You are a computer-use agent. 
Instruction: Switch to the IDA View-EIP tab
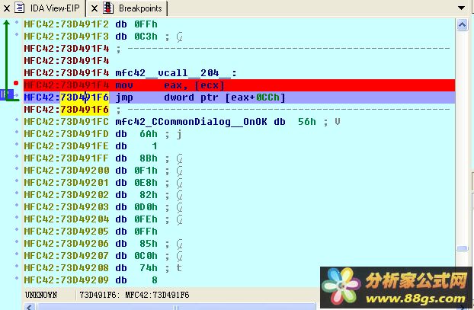pos(55,8)
